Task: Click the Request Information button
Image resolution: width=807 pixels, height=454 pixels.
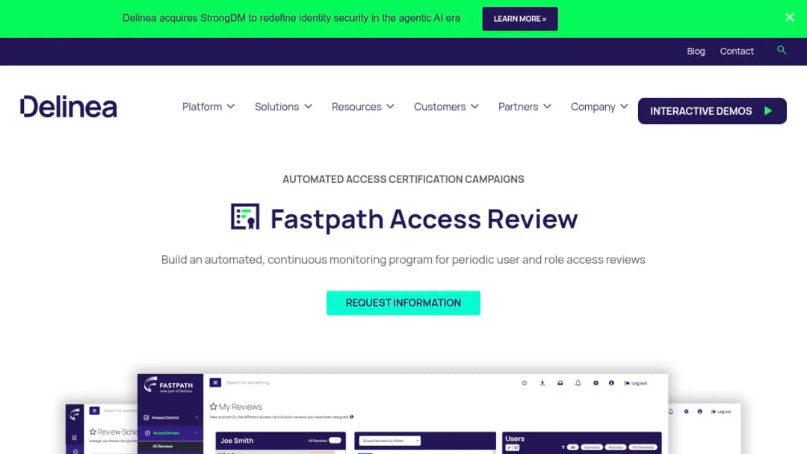Action: pos(403,303)
